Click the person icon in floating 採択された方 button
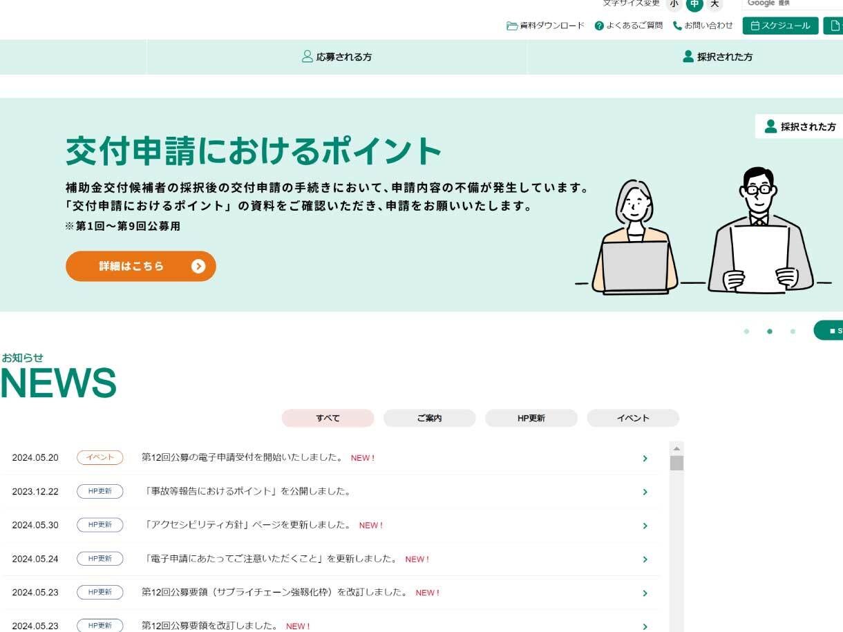 click(x=770, y=126)
